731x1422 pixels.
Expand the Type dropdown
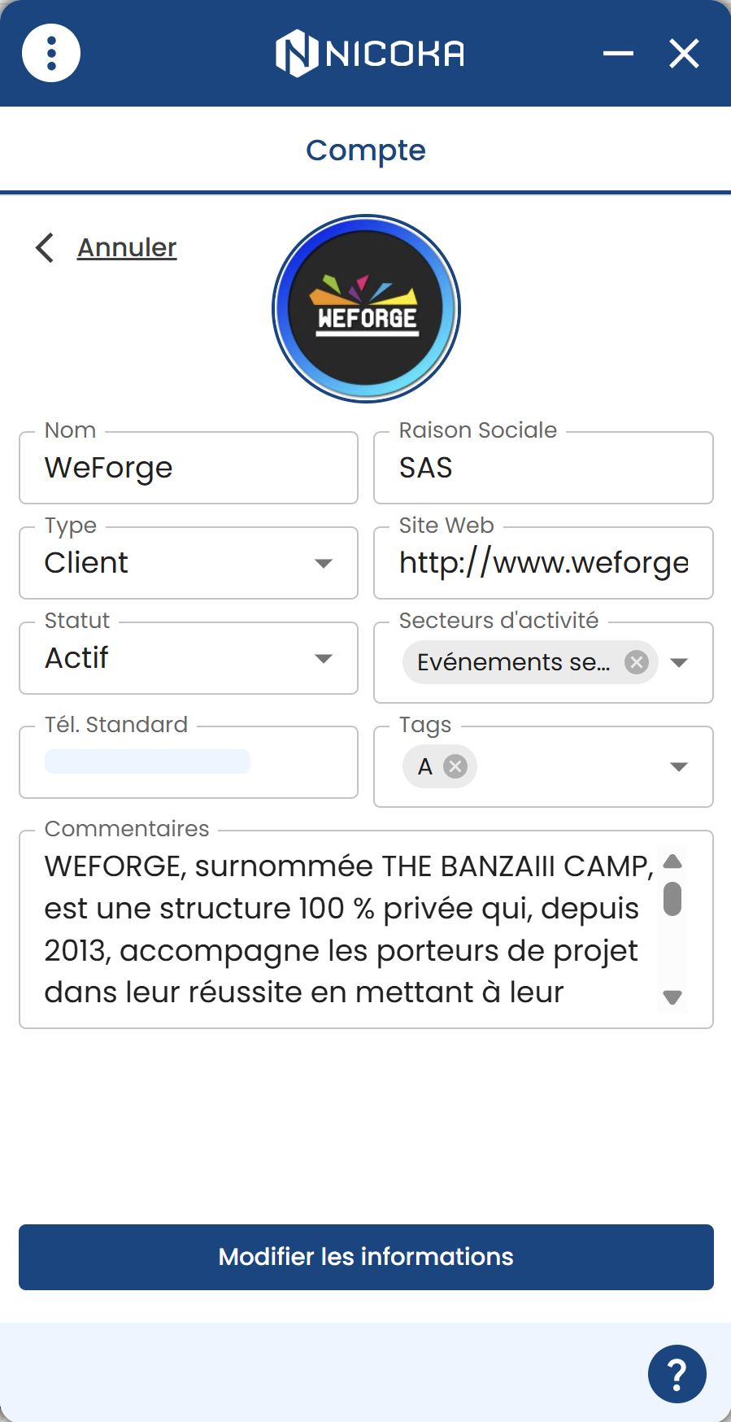(324, 564)
